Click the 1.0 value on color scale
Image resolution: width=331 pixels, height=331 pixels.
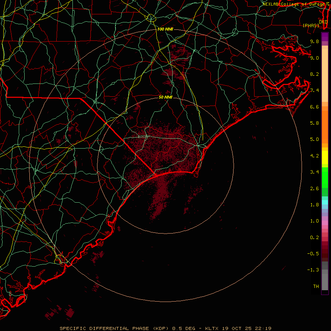tap(314, 221)
